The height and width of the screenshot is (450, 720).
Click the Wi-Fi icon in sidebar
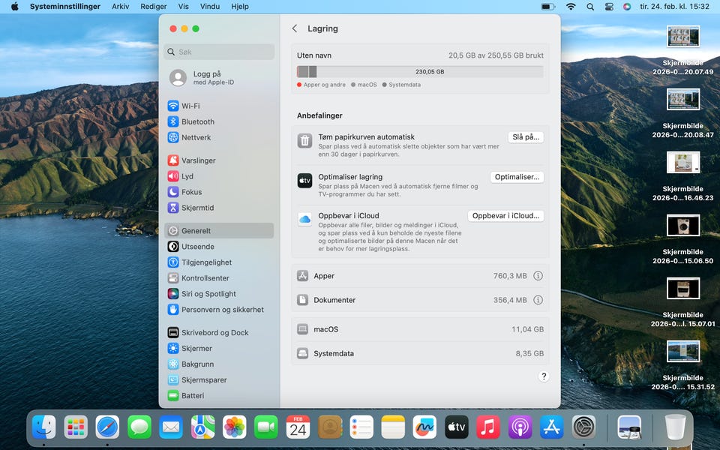pos(173,106)
